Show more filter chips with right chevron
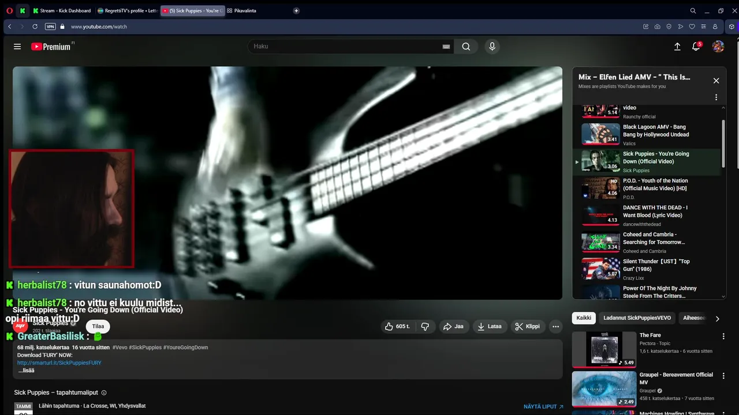This screenshot has width=739, height=415. [718, 318]
